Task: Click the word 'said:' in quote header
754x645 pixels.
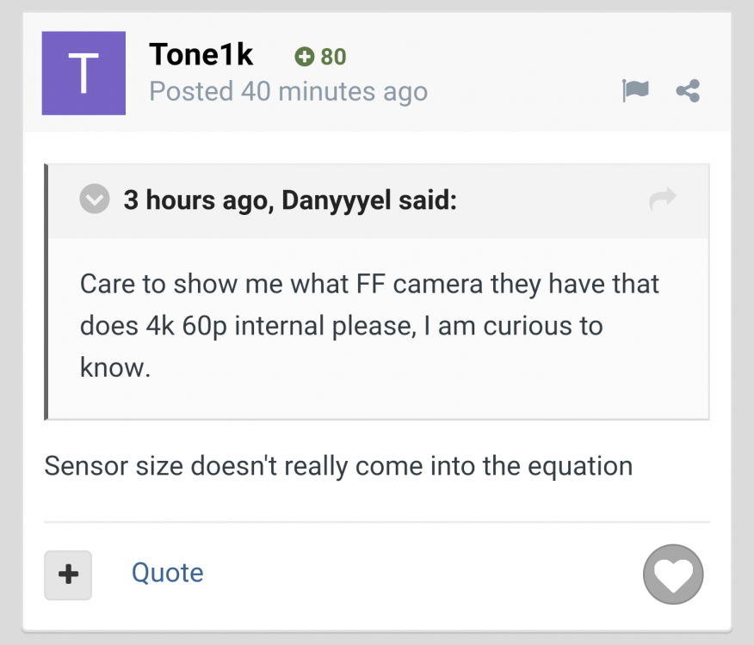Action: [x=428, y=201]
